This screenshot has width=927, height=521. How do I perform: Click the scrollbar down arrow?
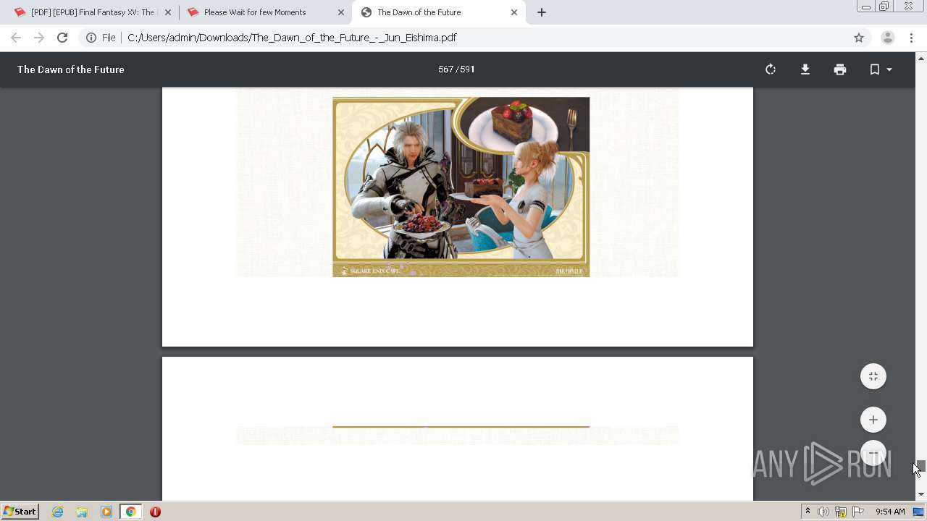pos(921,494)
